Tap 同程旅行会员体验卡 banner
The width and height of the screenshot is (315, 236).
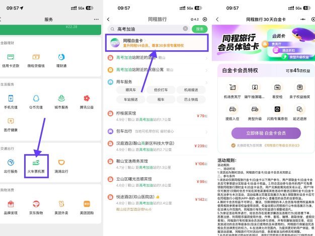click(x=263, y=43)
